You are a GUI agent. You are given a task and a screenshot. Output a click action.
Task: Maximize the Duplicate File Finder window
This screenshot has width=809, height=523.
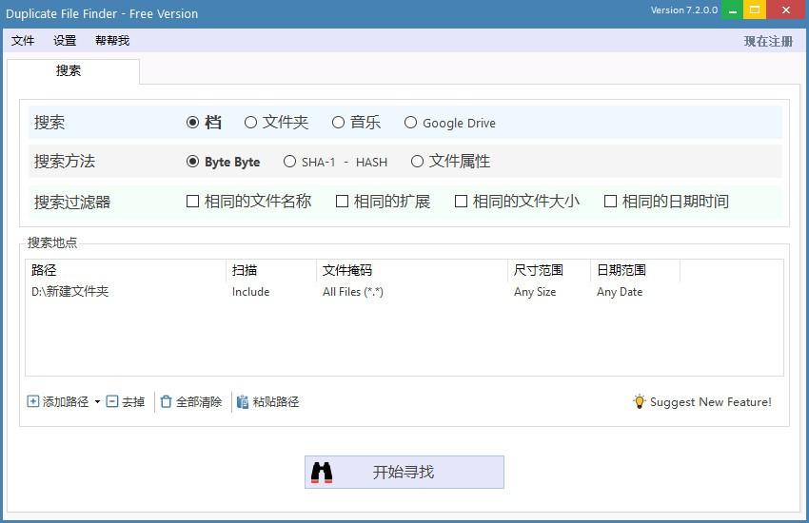[755, 10]
